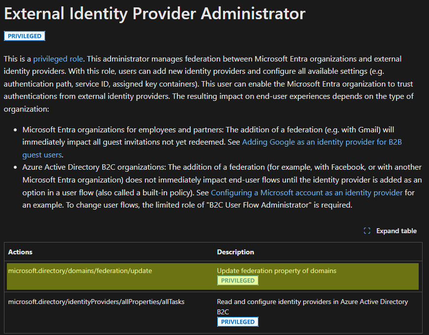This screenshot has width=429, height=335.
Task: Click 'Update federation property of domains' description
Action: (277, 271)
